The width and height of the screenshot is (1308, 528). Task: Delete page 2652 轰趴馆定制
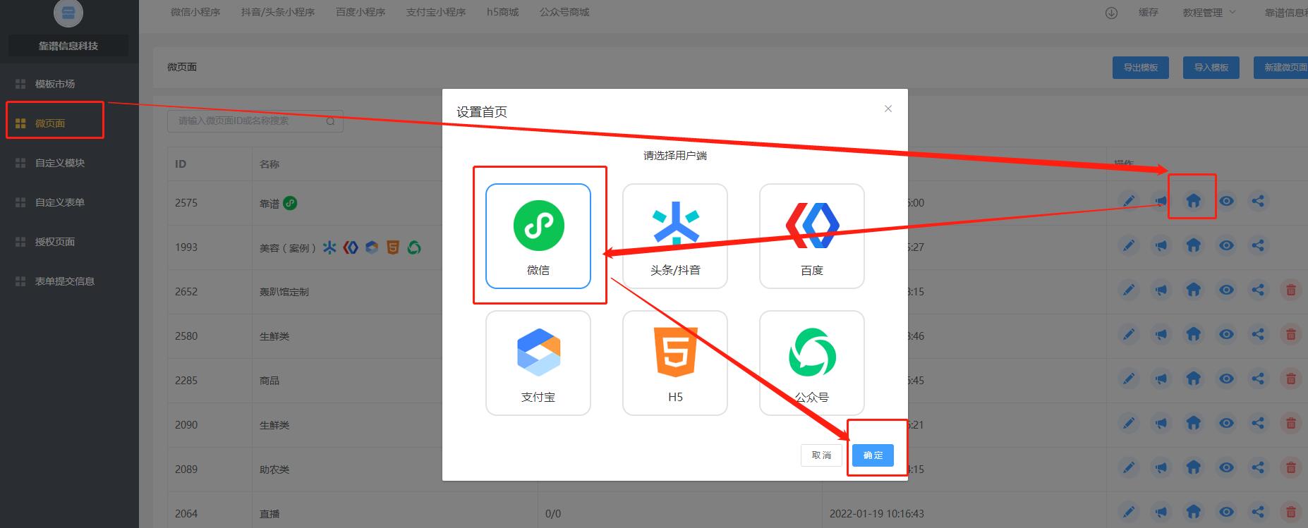(1291, 290)
